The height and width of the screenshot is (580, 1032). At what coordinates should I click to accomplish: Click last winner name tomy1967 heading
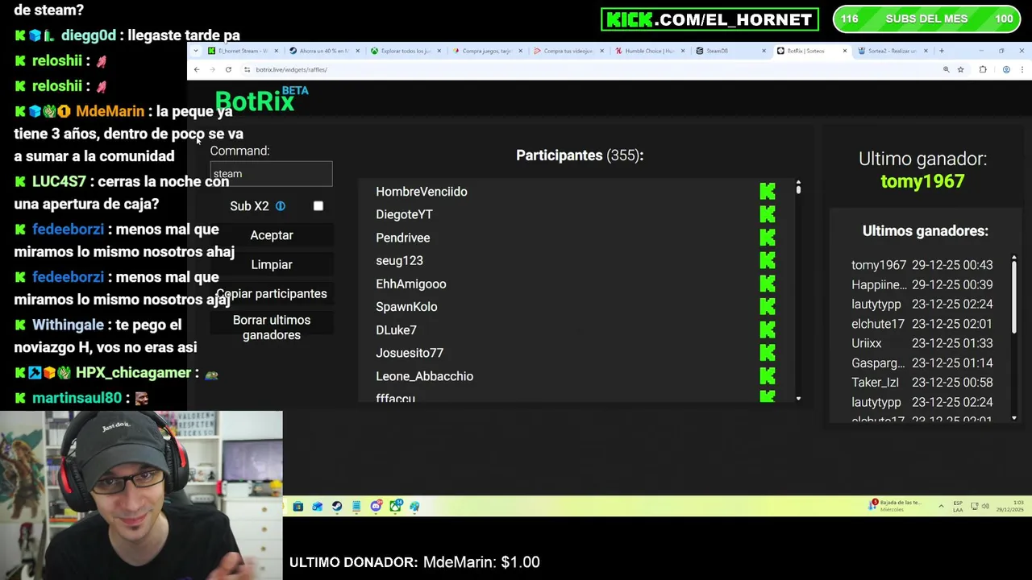[x=922, y=181]
